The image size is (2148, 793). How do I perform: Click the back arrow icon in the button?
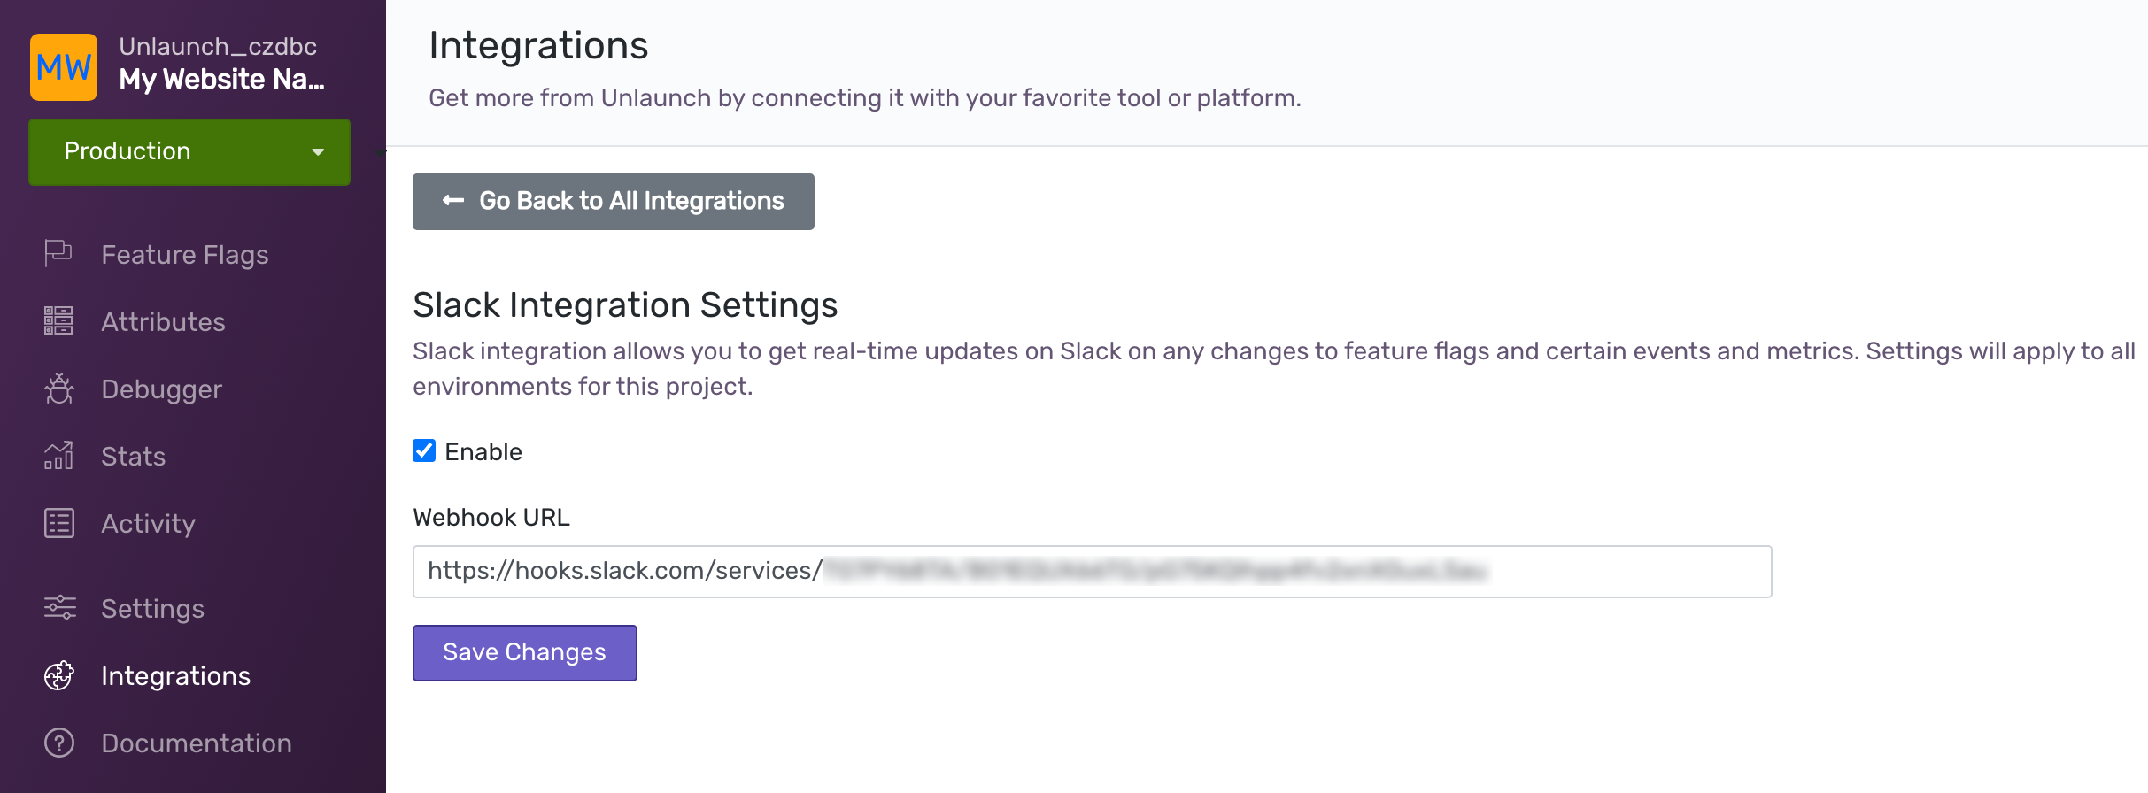pos(453,201)
